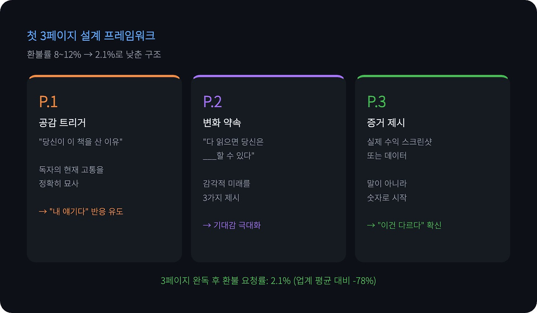Click the quote "당신이 이 책을 산 이유"
Screen dimensions: 537x313
81,142
